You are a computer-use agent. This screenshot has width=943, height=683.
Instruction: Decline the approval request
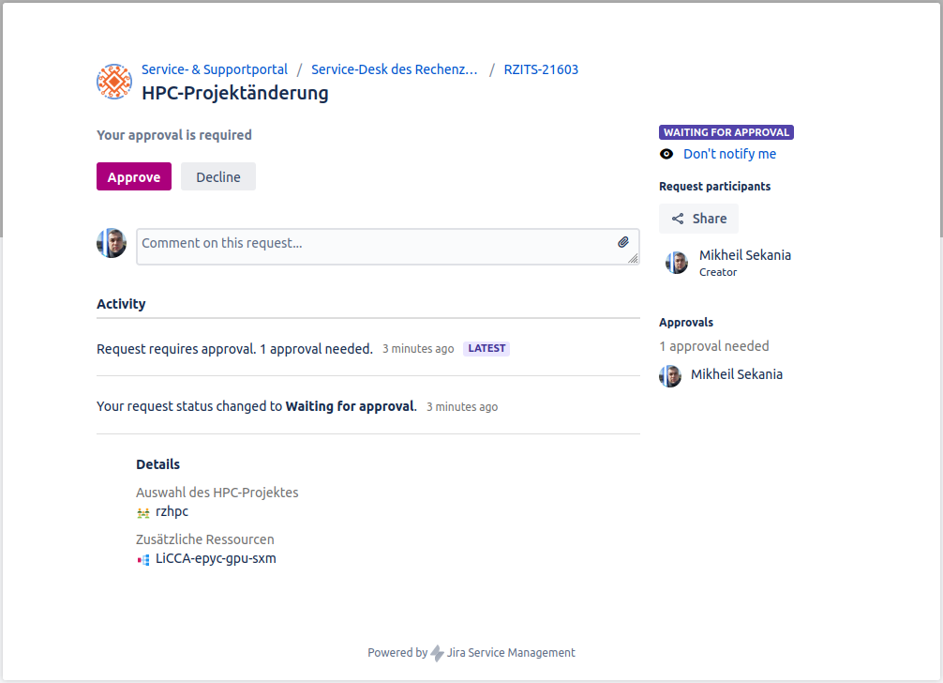[218, 176]
